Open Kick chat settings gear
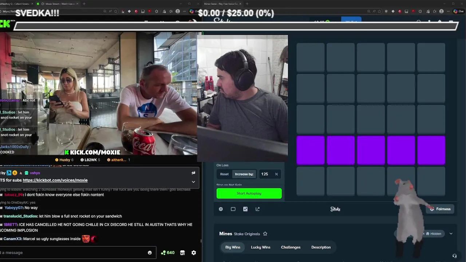 (194, 253)
